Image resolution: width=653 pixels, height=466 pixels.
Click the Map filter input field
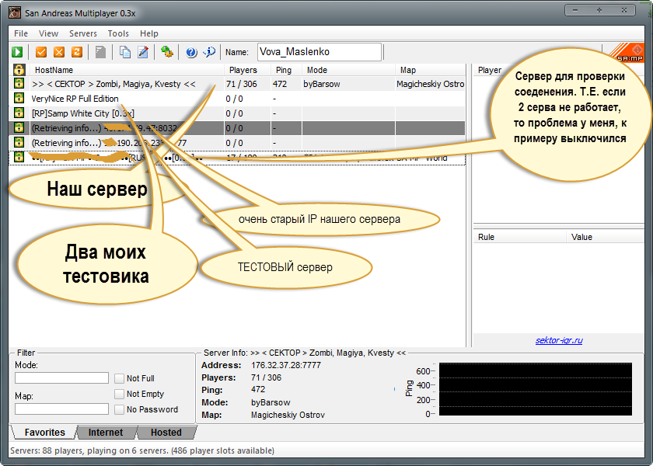click(x=61, y=409)
